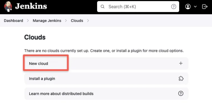Click the magnifying glass search icon
212x112 pixels.
point(103,7)
